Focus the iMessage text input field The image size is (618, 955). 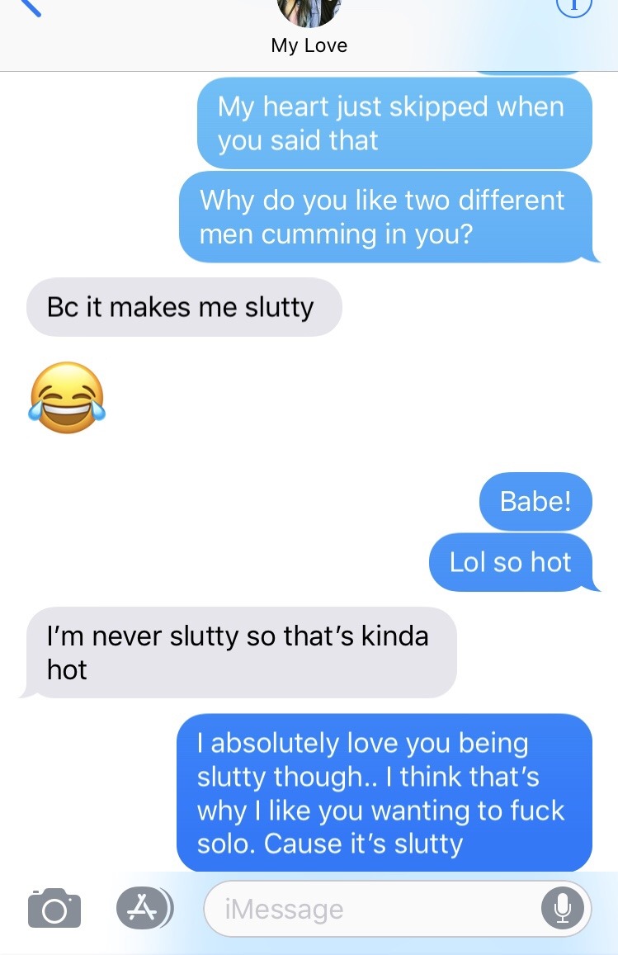397,909
